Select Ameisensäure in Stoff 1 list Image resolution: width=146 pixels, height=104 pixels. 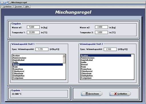[x=38, y=58]
